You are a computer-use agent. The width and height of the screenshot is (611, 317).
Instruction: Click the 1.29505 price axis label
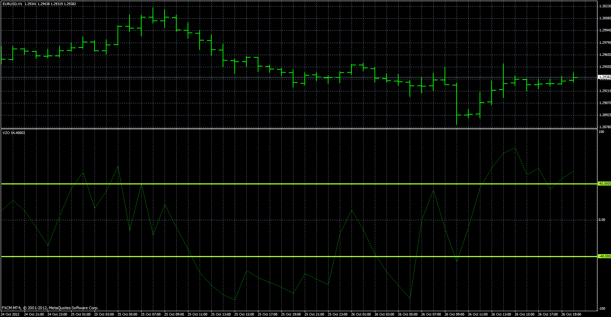(605, 67)
